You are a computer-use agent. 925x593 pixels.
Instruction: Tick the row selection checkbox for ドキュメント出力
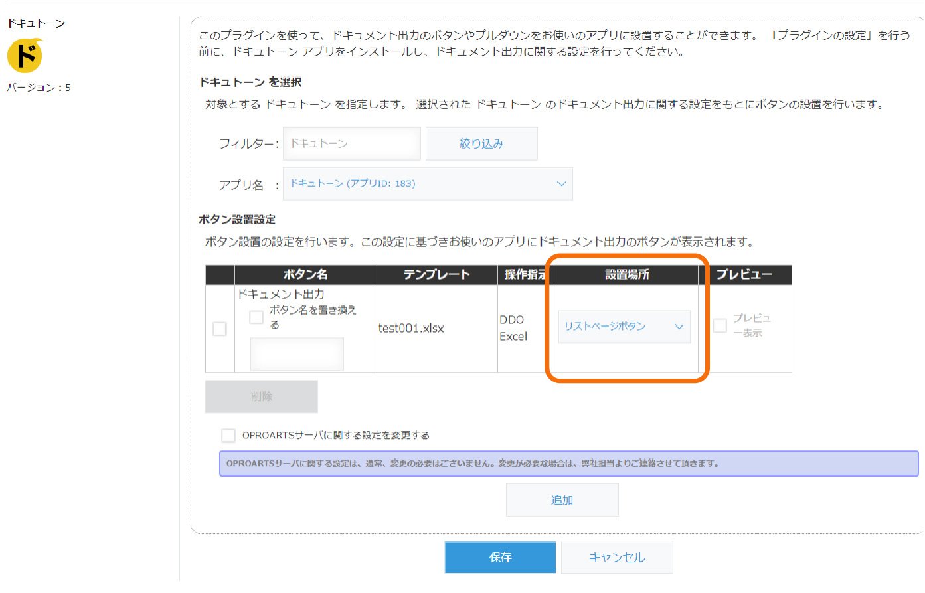tap(220, 329)
